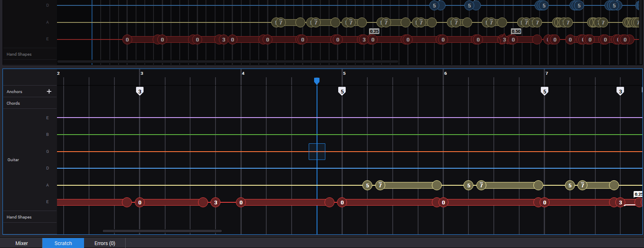The image size is (644, 248).
Task: Click the Anchors row label
Action: [x=15, y=91]
